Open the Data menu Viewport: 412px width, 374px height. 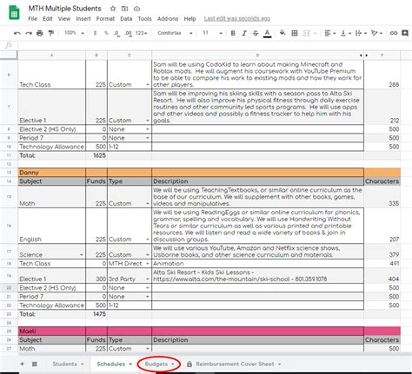pyautogui.click(x=126, y=19)
